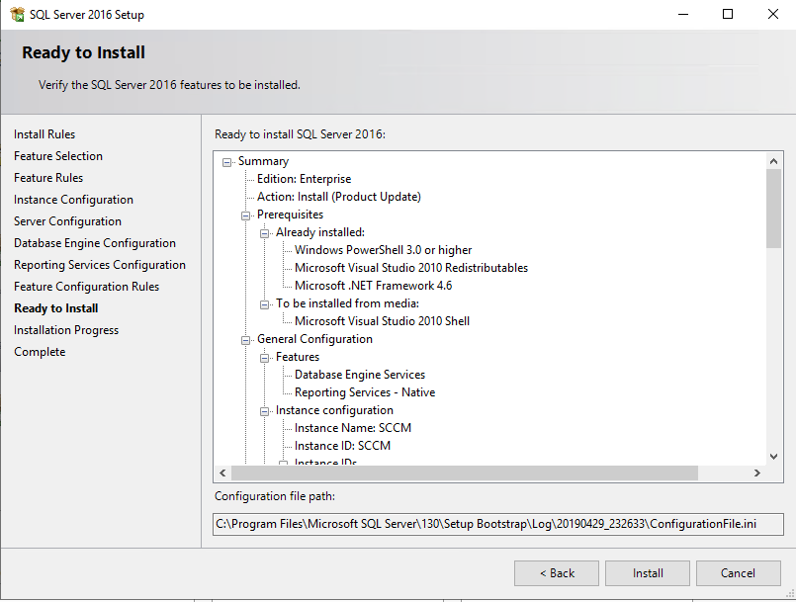The width and height of the screenshot is (796, 602).
Task: Cancel the SQL Server setup
Action: point(738,573)
